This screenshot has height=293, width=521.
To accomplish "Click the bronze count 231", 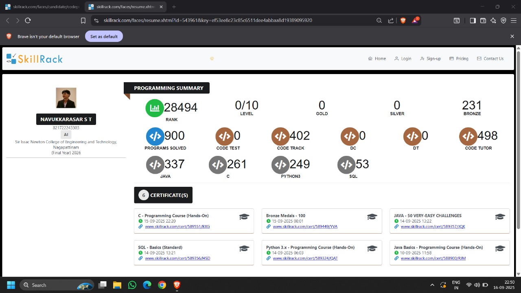I will [x=472, y=105].
